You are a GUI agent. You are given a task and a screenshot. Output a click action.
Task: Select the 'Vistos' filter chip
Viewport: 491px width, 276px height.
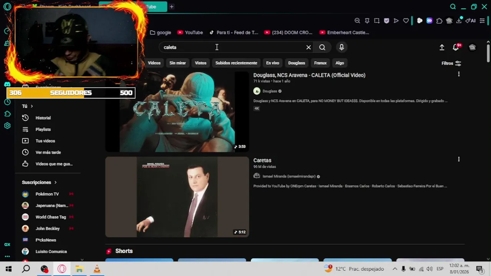tap(201, 63)
